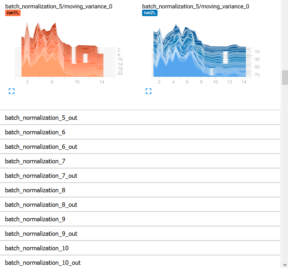Toggle fullscreen for run2 histogram chart
Viewport: 288px width, 268px height.
[149, 91]
